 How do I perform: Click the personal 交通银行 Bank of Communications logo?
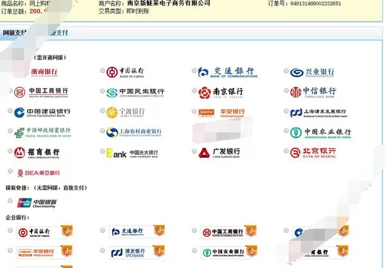228,72
